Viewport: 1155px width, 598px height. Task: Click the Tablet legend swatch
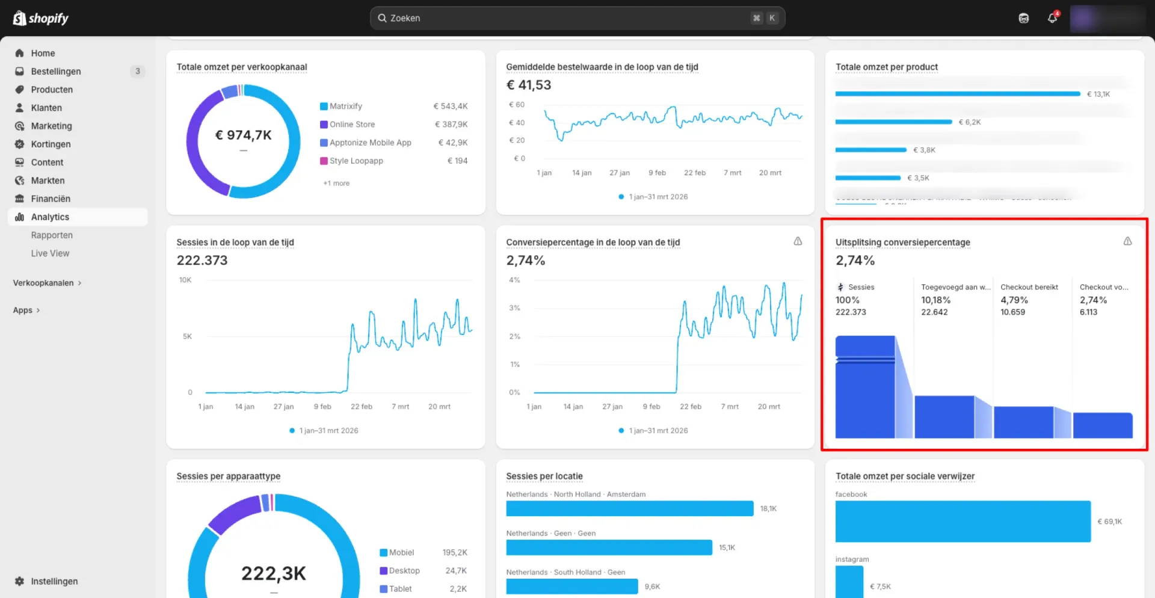383,589
